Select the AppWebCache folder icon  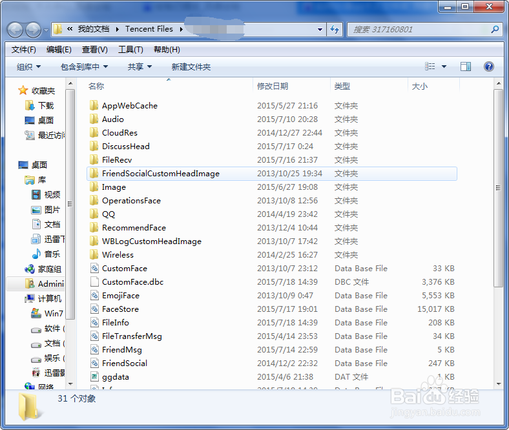coord(94,105)
